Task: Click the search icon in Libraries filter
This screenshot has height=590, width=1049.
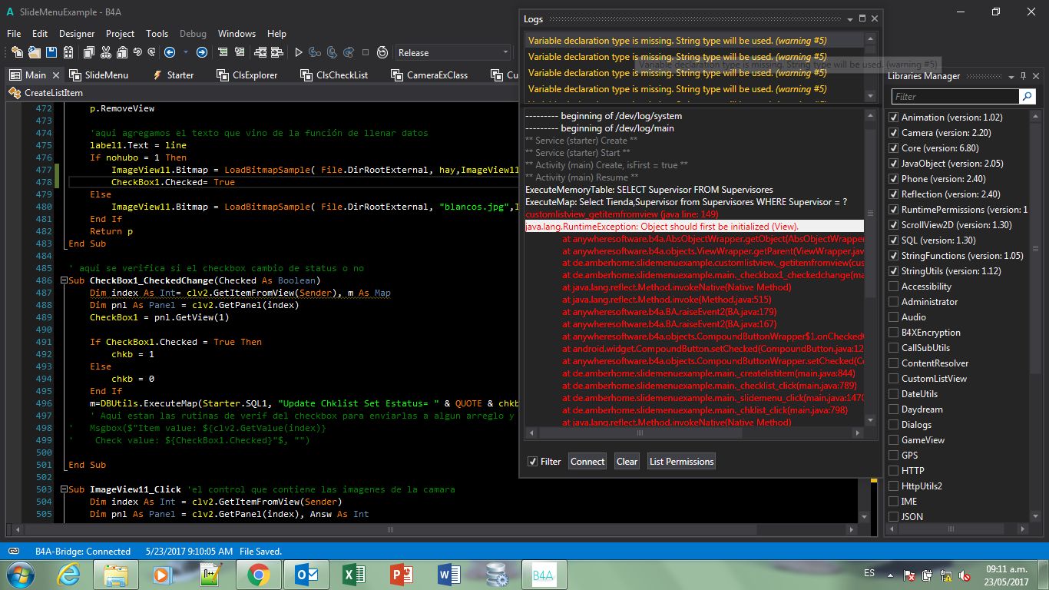Action: point(1027,96)
